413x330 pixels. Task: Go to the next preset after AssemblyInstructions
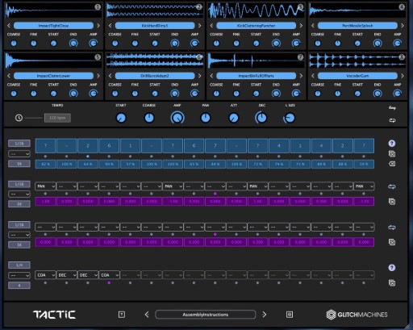(x=265, y=315)
